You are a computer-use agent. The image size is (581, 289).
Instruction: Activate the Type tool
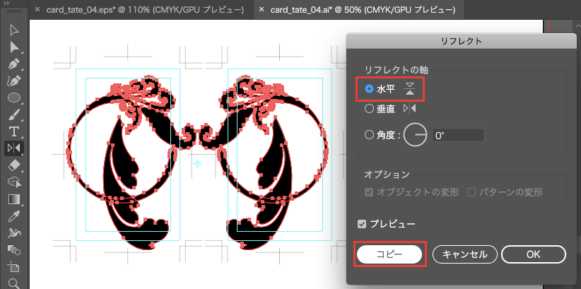coord(13,131)
